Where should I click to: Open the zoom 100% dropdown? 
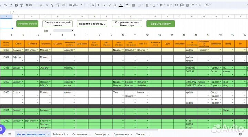[x=31, y=5]
